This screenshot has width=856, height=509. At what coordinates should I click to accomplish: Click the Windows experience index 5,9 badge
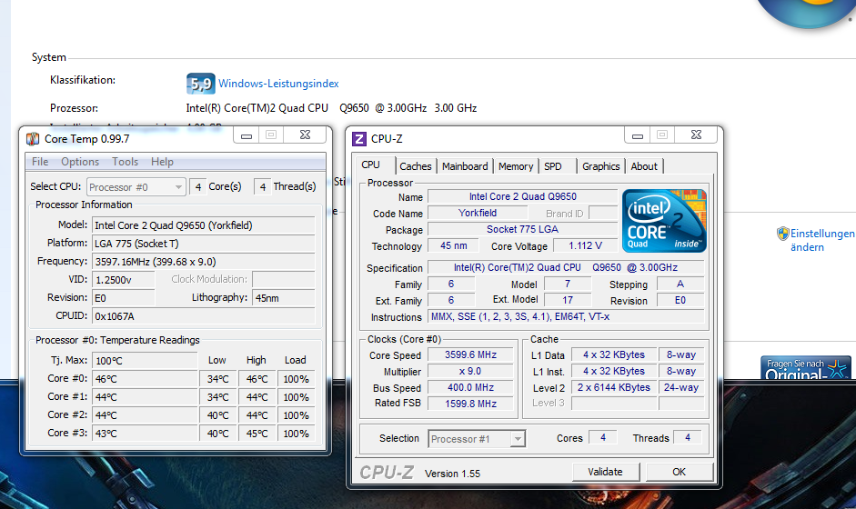(x=200, y=84)
